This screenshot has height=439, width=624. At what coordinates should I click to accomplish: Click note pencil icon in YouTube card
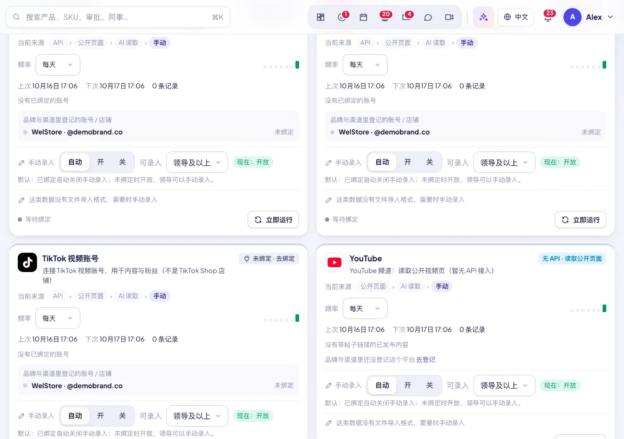[328, 423]
